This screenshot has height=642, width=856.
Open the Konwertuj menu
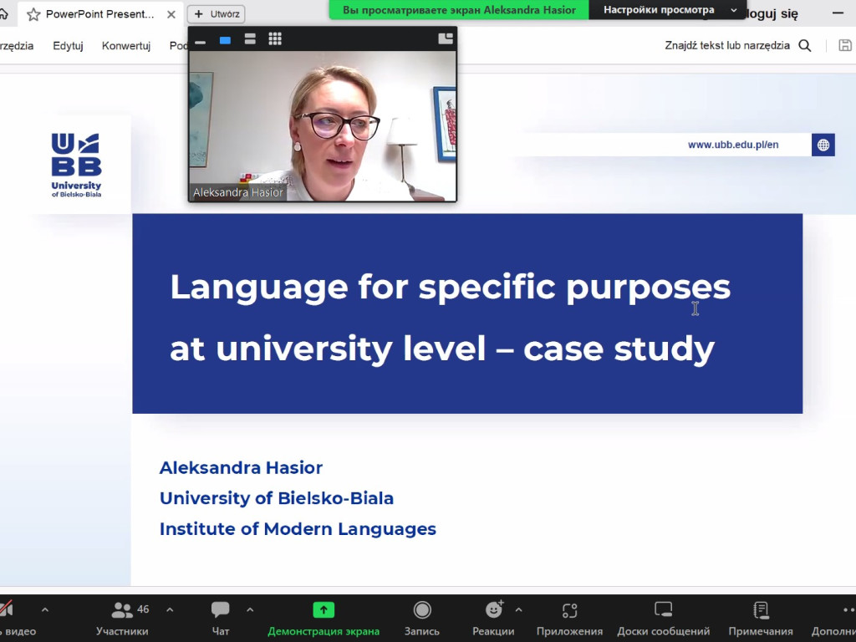[x=126, y=46]
